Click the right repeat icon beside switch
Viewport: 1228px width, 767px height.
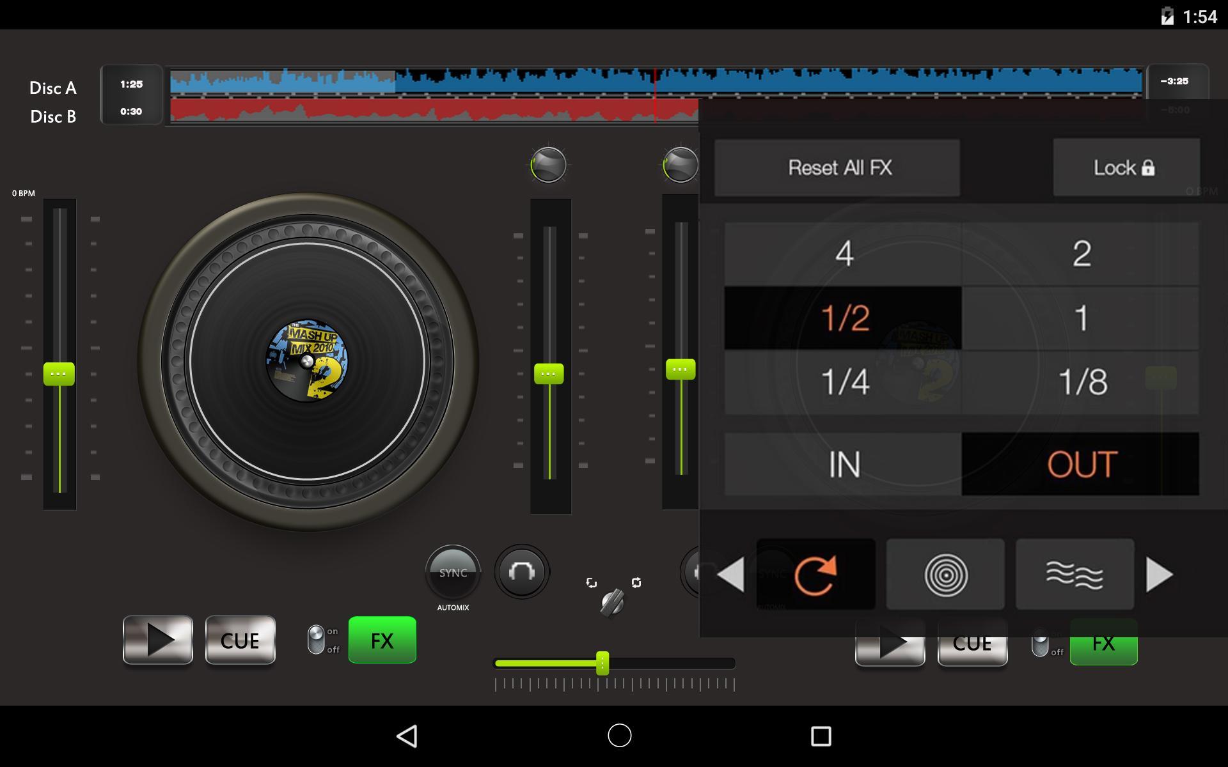pos(636,582)
